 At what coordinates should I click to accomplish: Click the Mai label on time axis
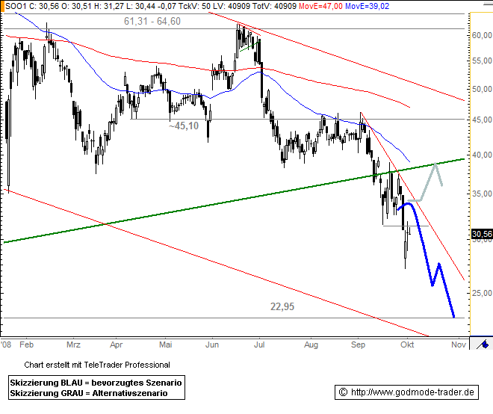165,345
